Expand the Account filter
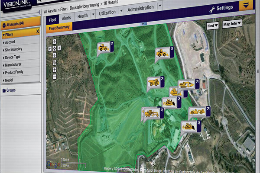 21,42
